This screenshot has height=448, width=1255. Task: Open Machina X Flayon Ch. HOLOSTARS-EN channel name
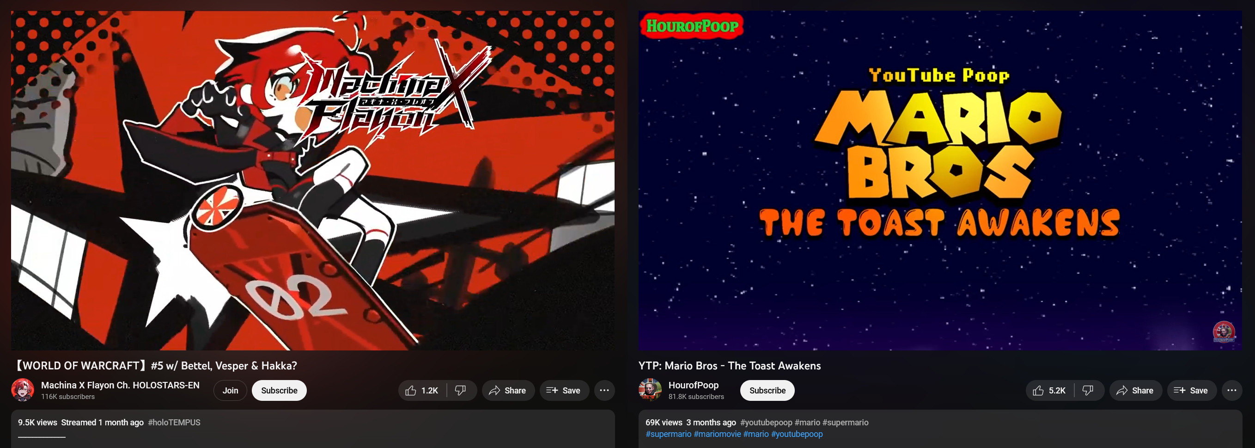[120, 385]
